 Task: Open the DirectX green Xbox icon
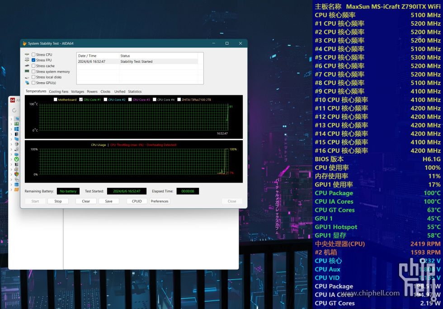(x=17, y=159)
